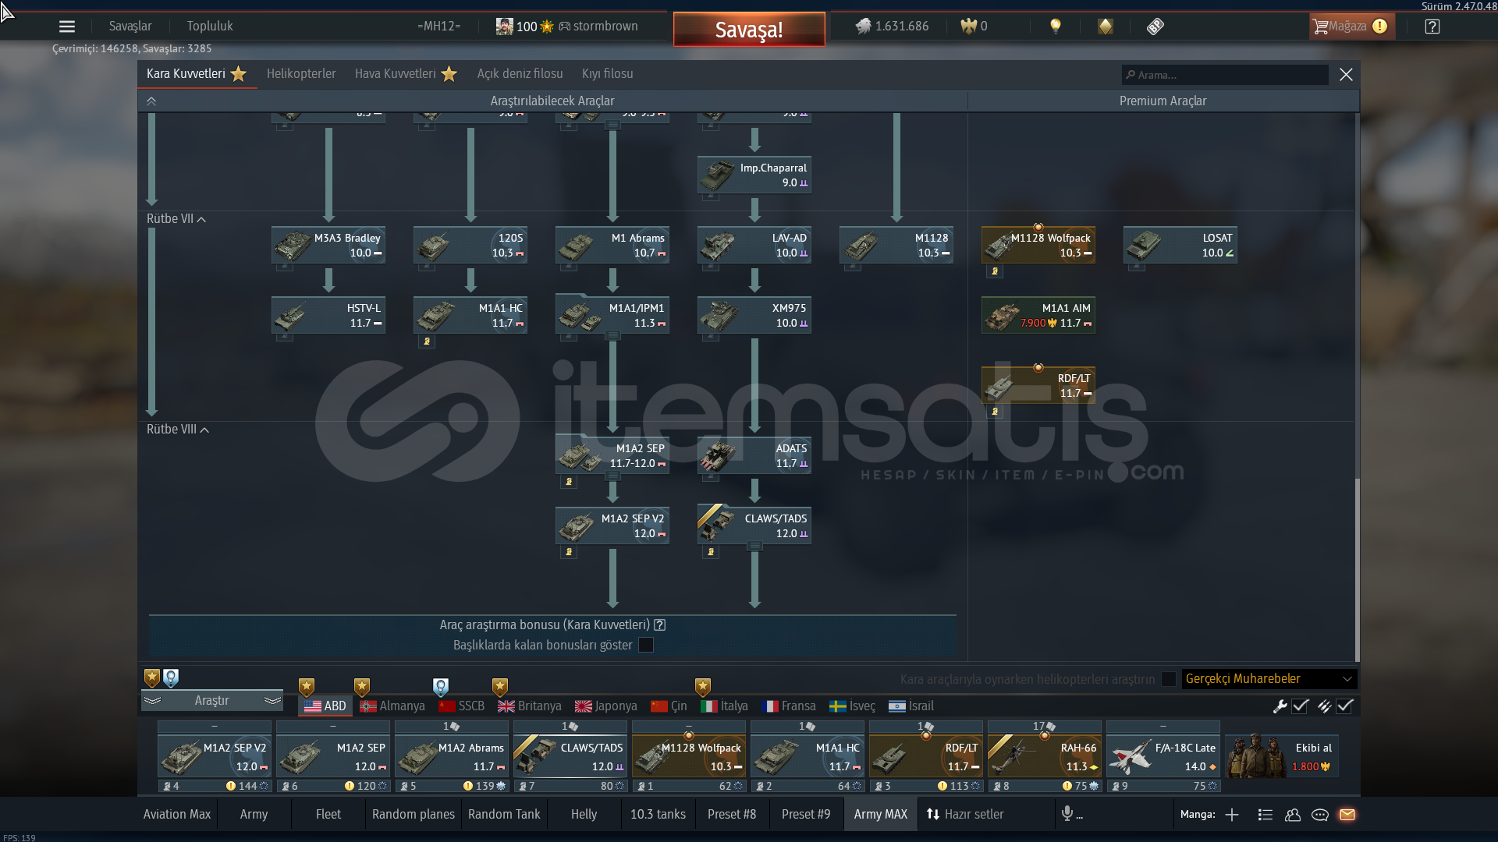The height and width of the screenshot is (842, 1498).
Task: Switch to Hava Kuvvetleri tab
Action: tap(406, 74)
